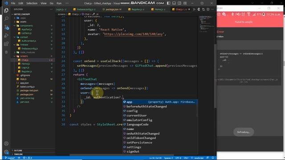Open the Selection menu
The height and width of the screenshot is (160, 285).
[x=32, y=3]
